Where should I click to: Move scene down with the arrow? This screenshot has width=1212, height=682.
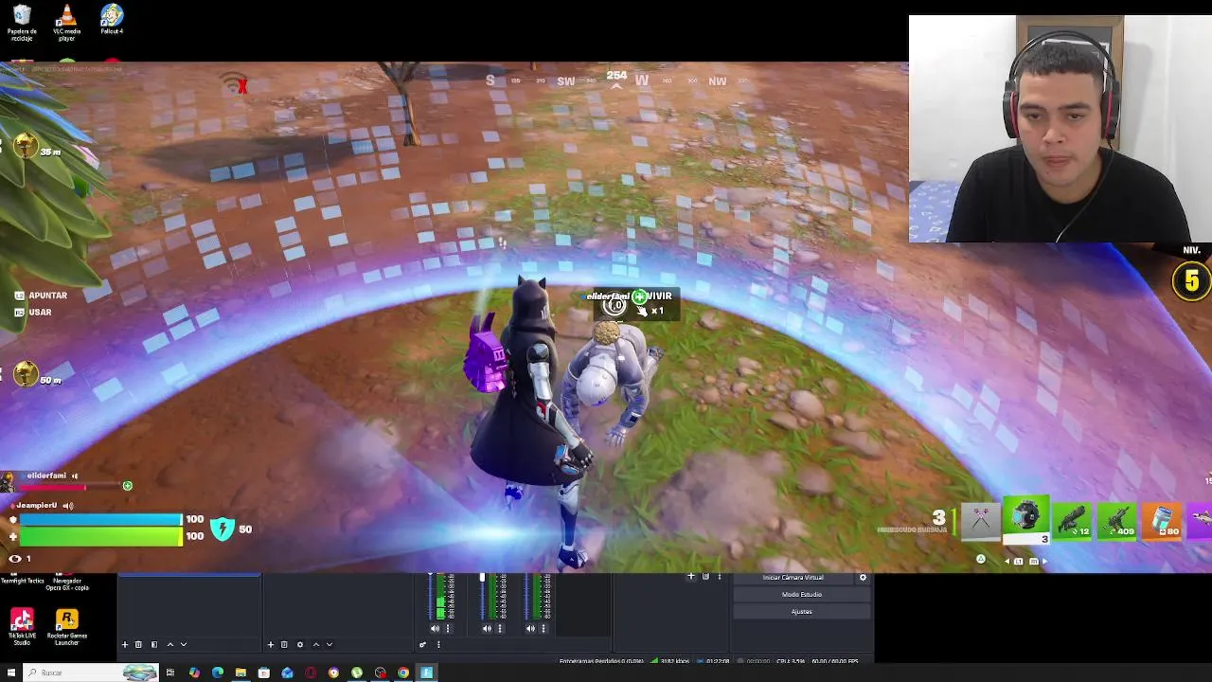184,644
